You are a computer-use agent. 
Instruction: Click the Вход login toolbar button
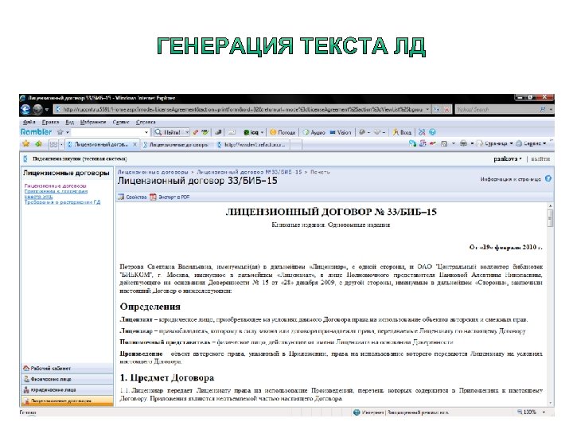(x=402, y=132)
